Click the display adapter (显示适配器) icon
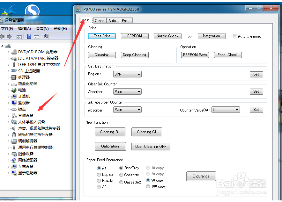This screenshot has height=202, width=282. click(x=14, y=173)
